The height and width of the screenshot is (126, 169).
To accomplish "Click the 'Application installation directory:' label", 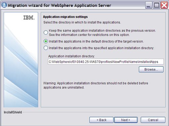I will pos(71,56).
